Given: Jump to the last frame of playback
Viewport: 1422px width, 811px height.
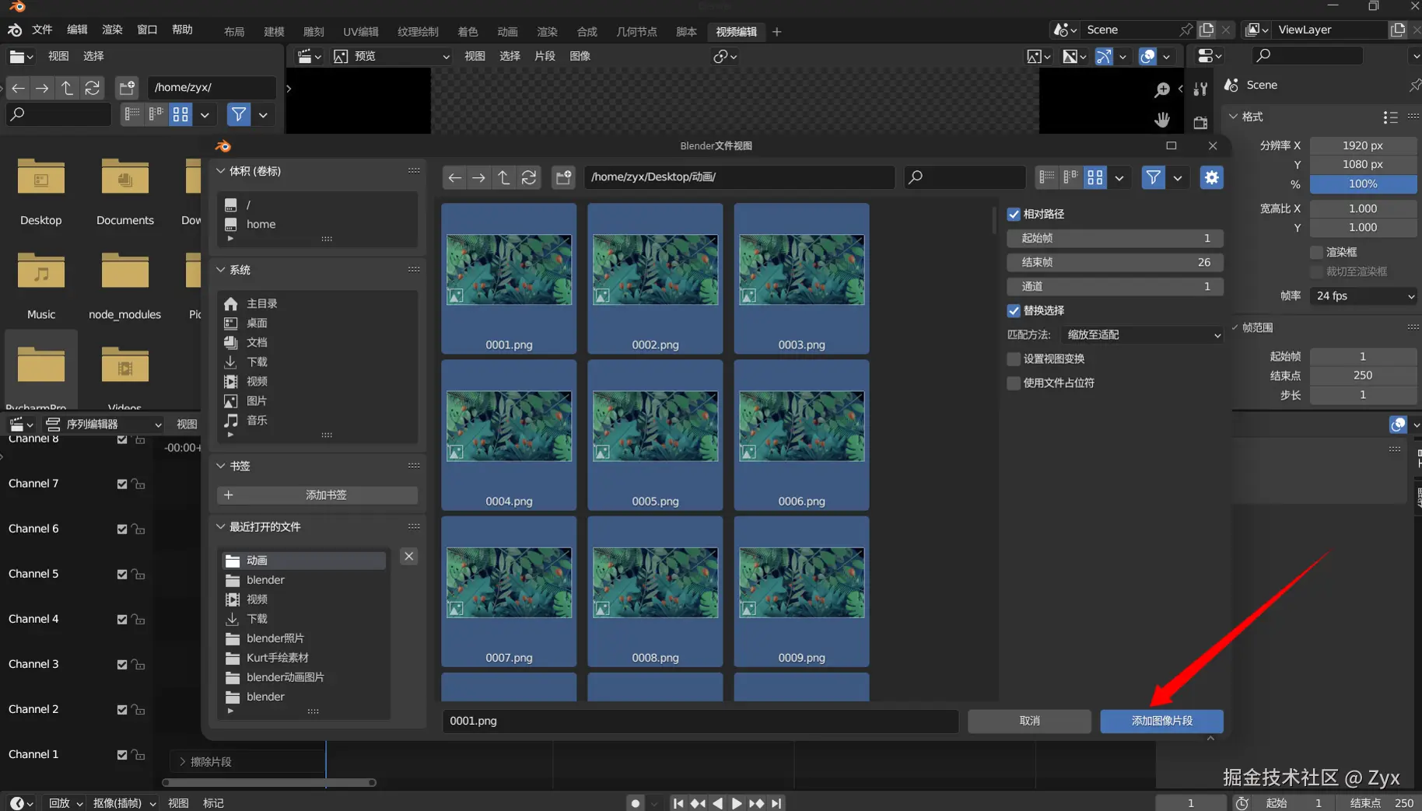Looking at the screenshot, I should click(776, 803).
